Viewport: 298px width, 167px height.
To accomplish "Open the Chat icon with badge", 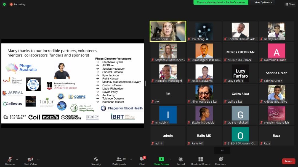I will click(142, 159).
